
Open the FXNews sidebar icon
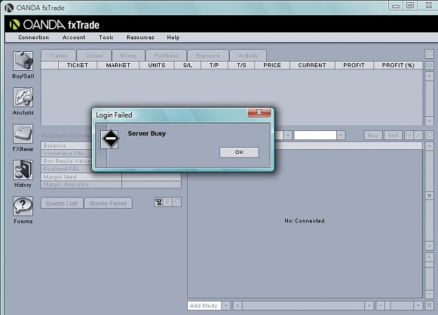[x=23, y=134]
